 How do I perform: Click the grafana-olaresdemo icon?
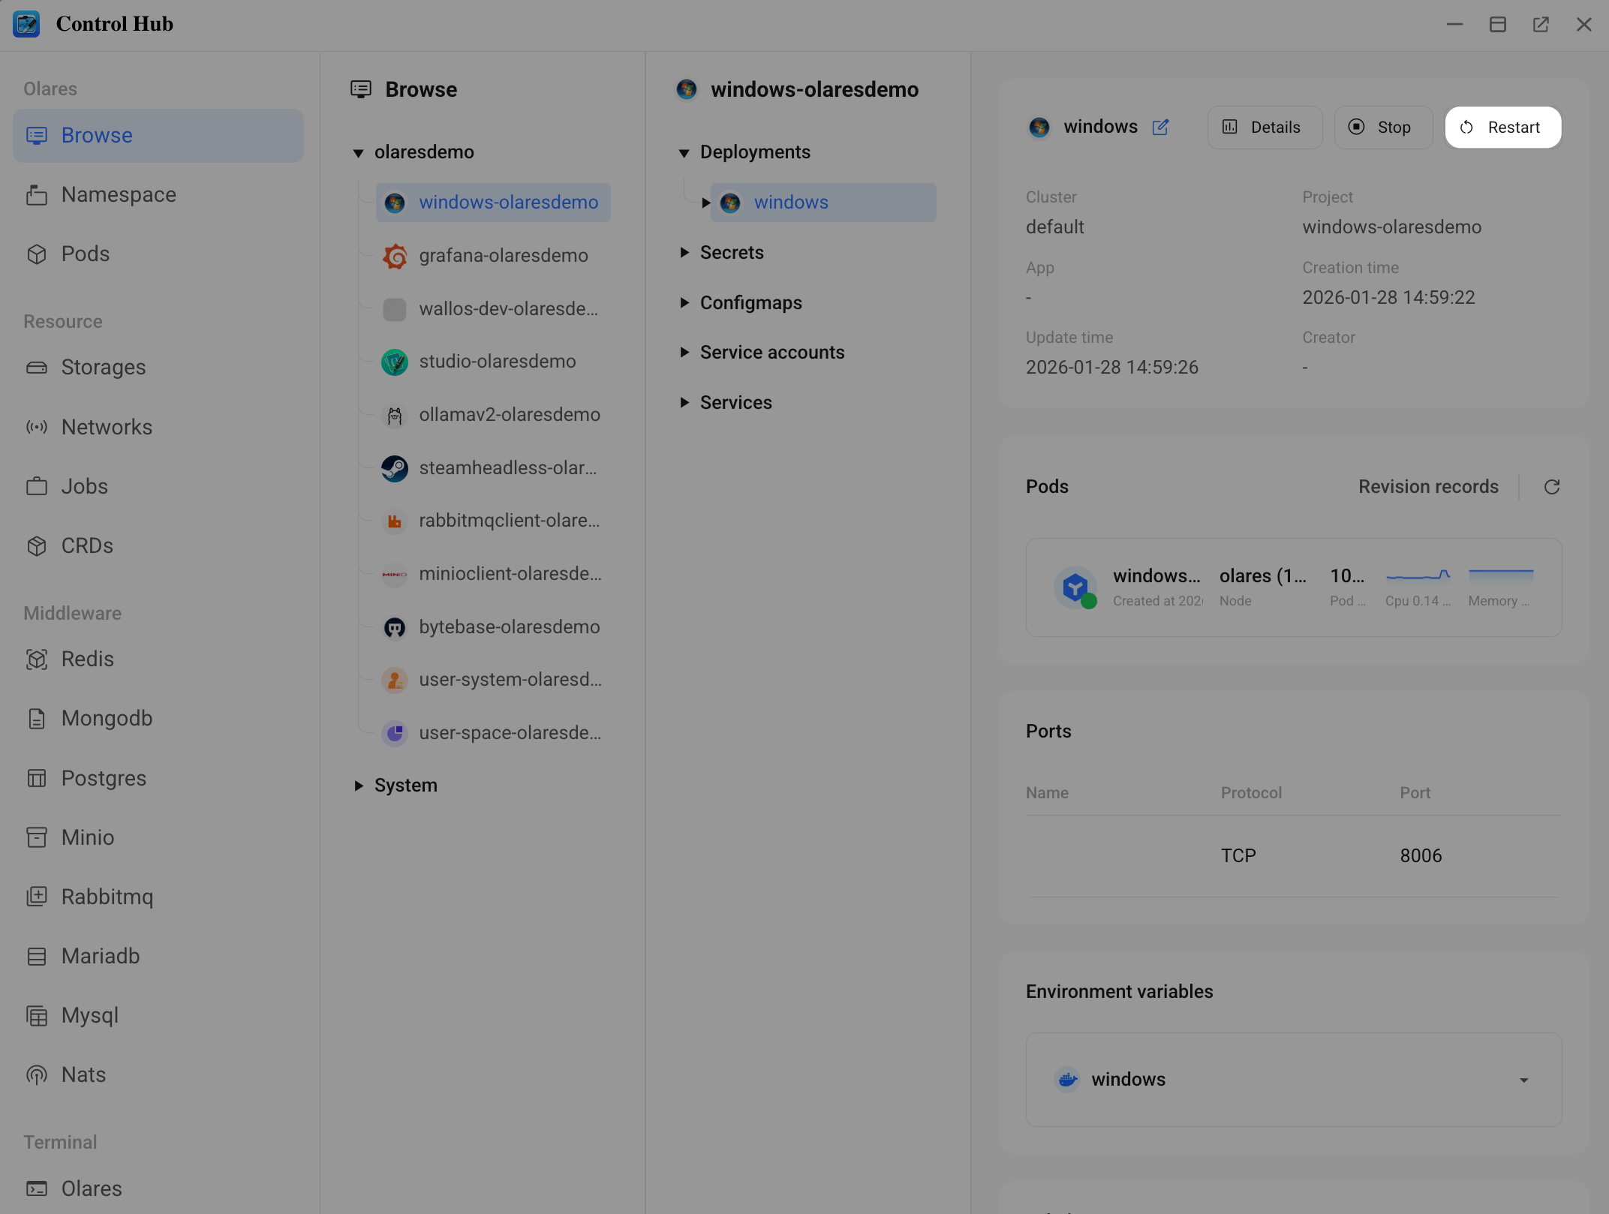pyautogui.click(x=395, y=256)
